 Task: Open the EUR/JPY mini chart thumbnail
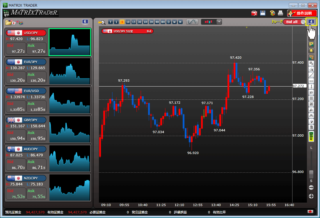pos(70,71)
